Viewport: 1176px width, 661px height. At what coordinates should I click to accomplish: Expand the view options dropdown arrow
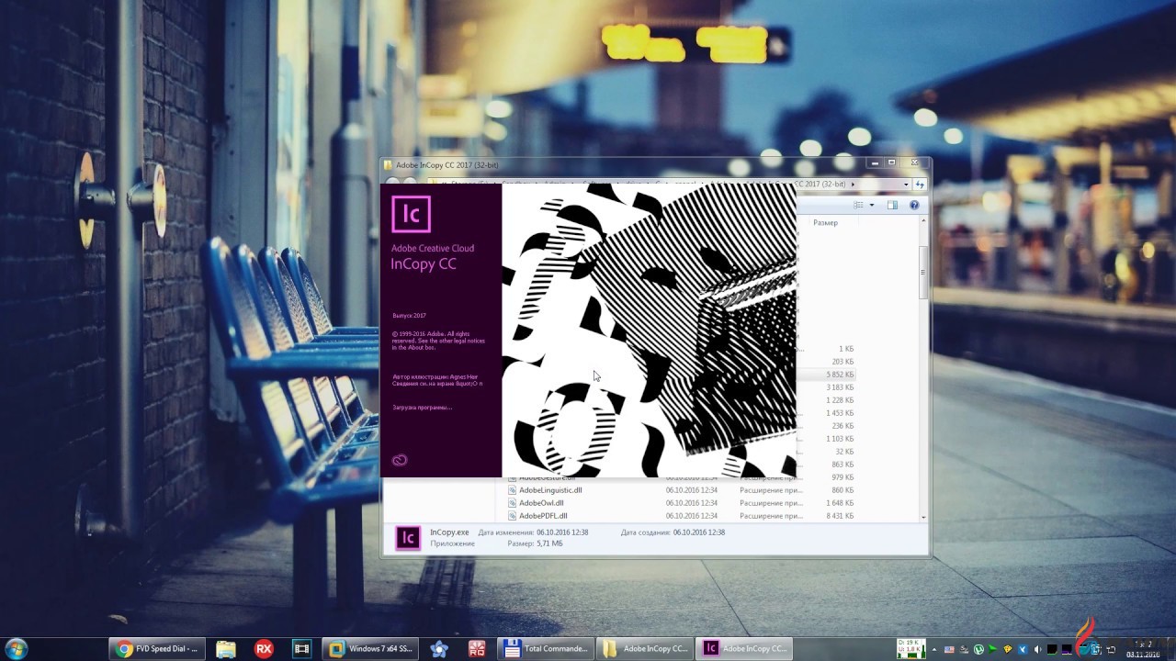pos(872,206)
